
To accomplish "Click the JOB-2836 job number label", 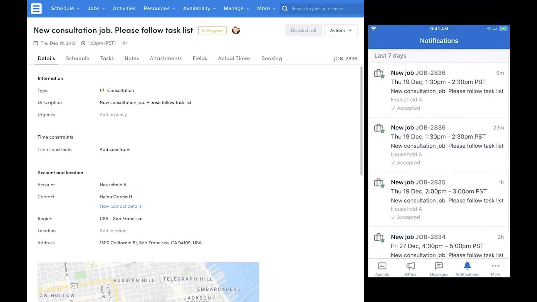I will click(x=345, y=59).
